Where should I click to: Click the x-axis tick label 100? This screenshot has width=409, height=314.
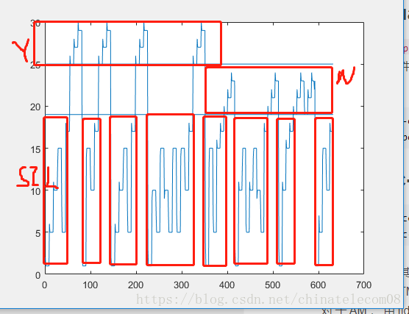[90, 285]
